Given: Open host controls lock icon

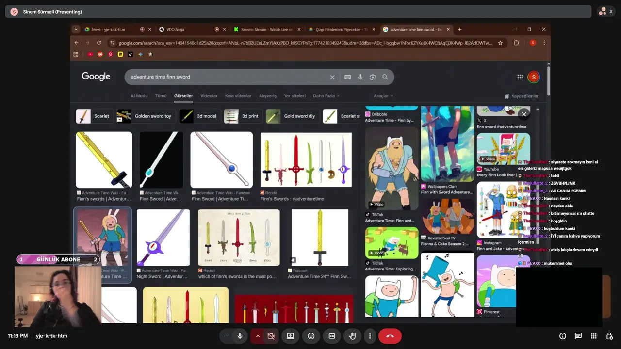Looking at the screenshot, I should pyautogui.click(x=609, y=336).
